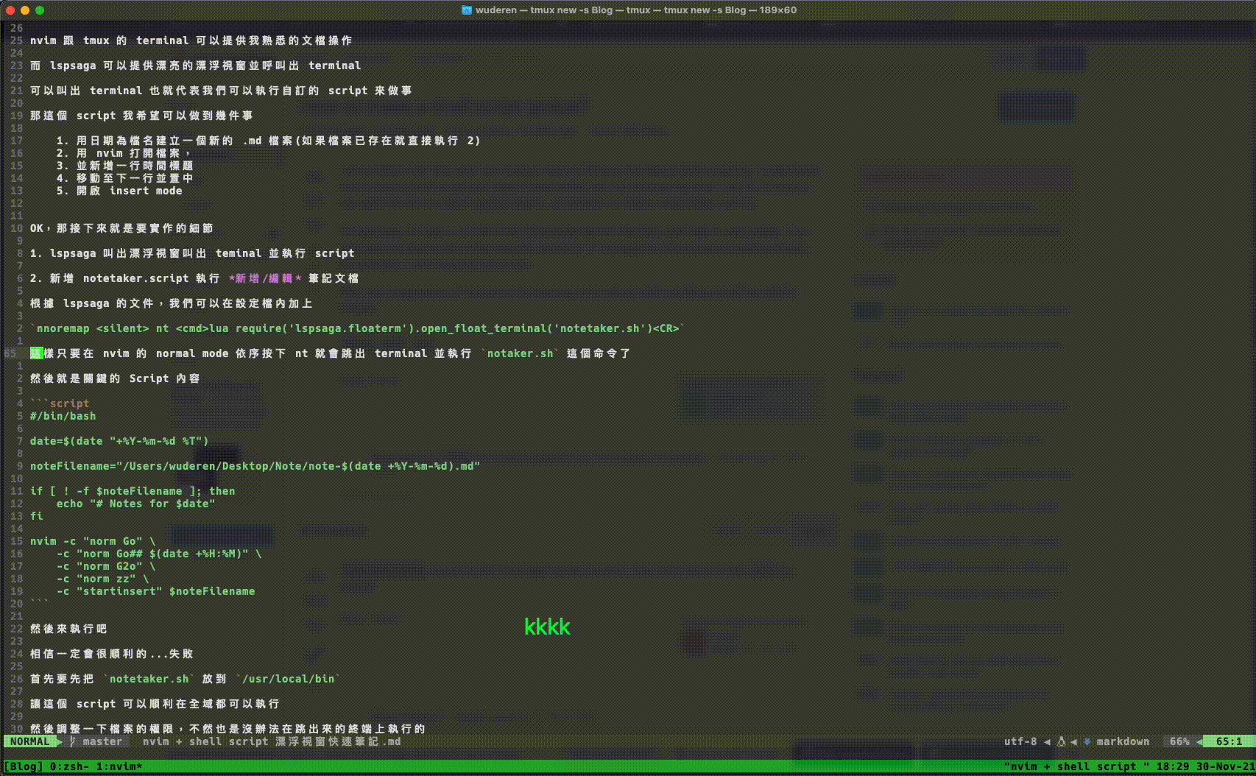Viewport: 1256px width, 776px height.
Task: Click the line '根據 lspsaga 的文件'
Action: click(171, 303)
